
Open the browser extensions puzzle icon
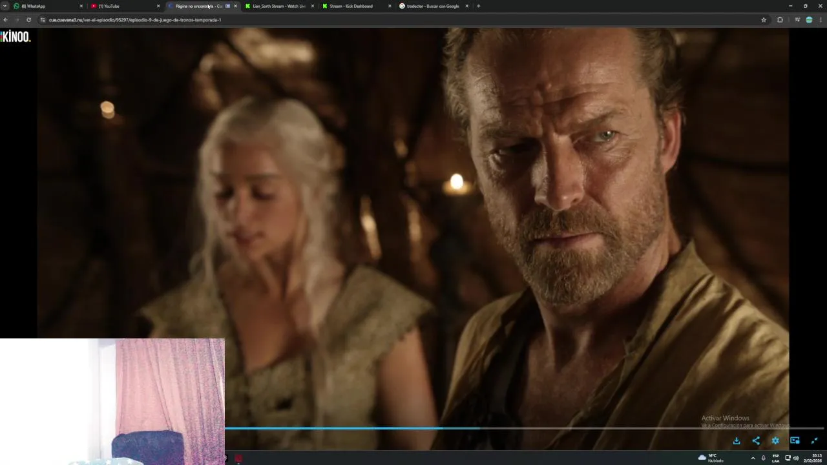780,19
